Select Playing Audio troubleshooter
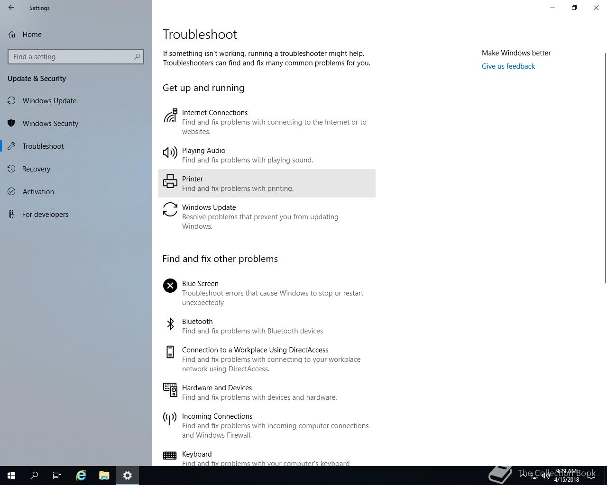Screen dimensions: 607x485 267,155
